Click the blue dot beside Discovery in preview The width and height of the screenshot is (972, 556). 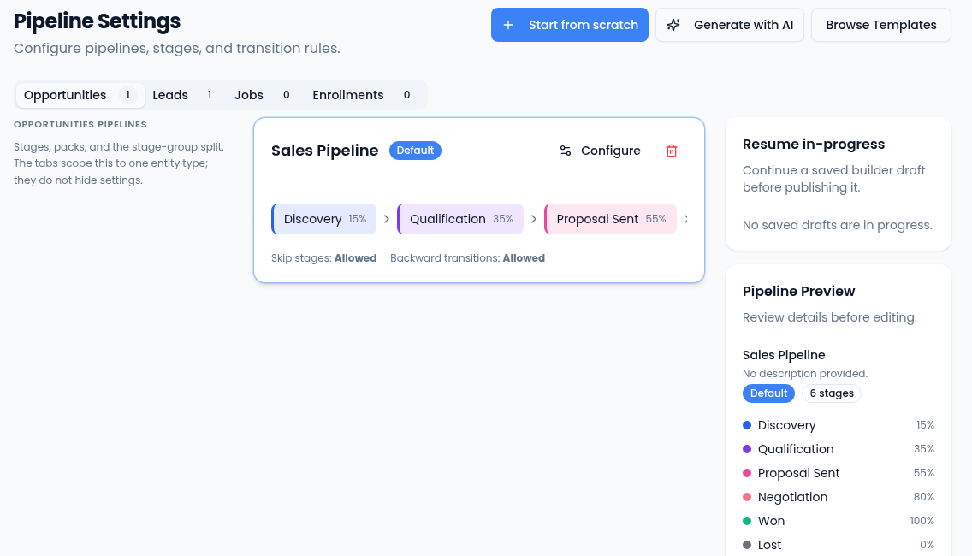[747, 425]
